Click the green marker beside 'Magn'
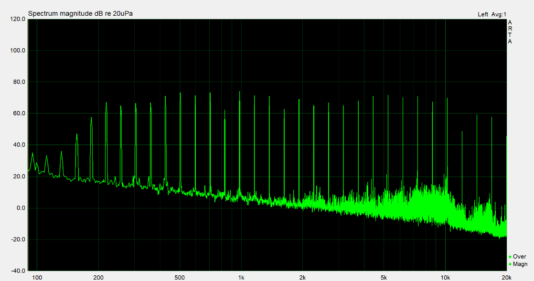This screenshot has height=281, width=534. tap(510, 264)
